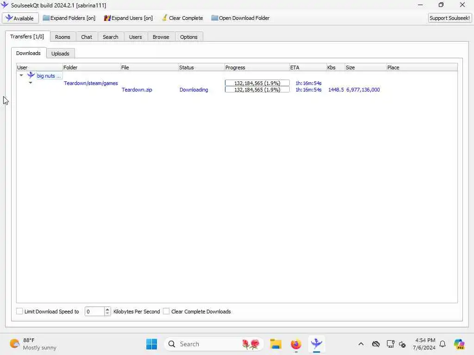474x355 pixels.
Task: Switch to the Browse tab
Action: (x=161, y=37)
